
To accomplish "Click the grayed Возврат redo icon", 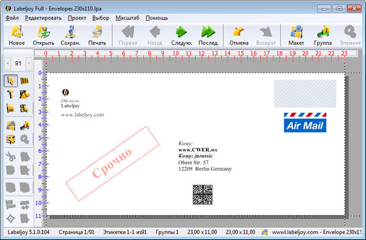I will [266, 35].
